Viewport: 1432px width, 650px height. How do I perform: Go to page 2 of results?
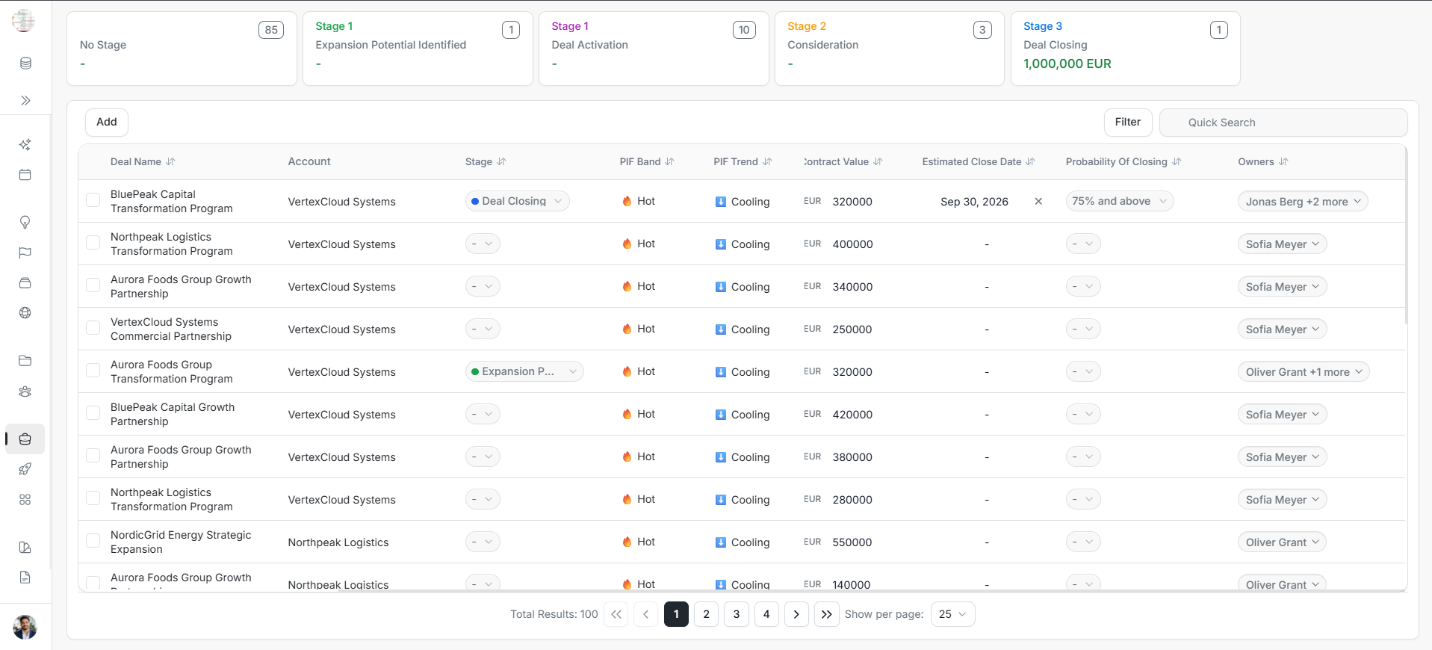tap(707, 614)
